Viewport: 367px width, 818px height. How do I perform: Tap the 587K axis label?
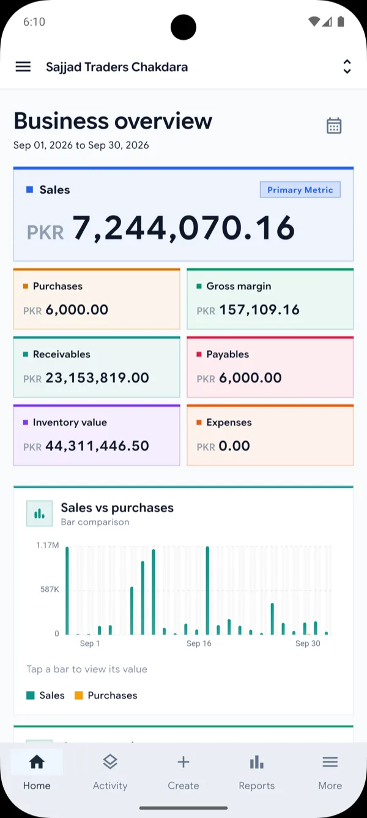coord(49,589)
